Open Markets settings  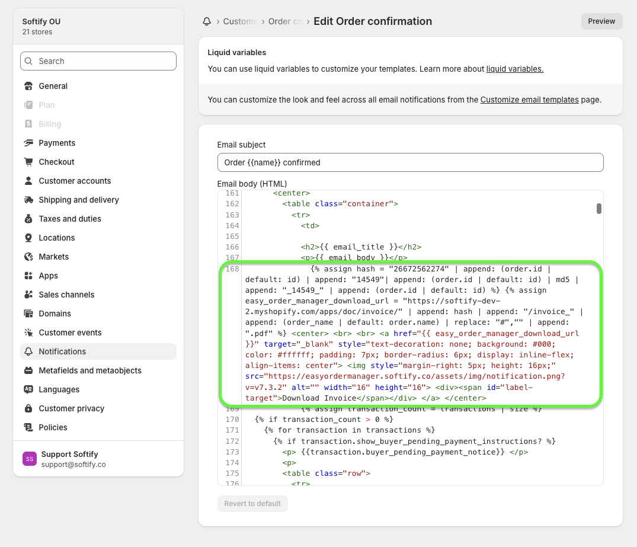point(98,257)
